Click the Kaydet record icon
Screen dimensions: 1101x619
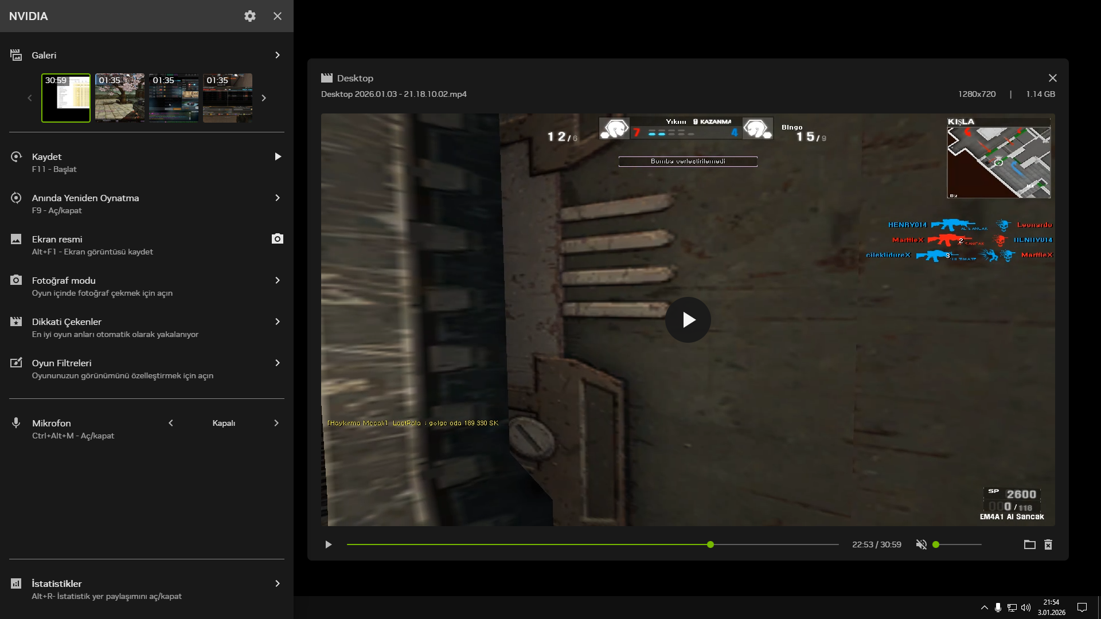point(16,156)
